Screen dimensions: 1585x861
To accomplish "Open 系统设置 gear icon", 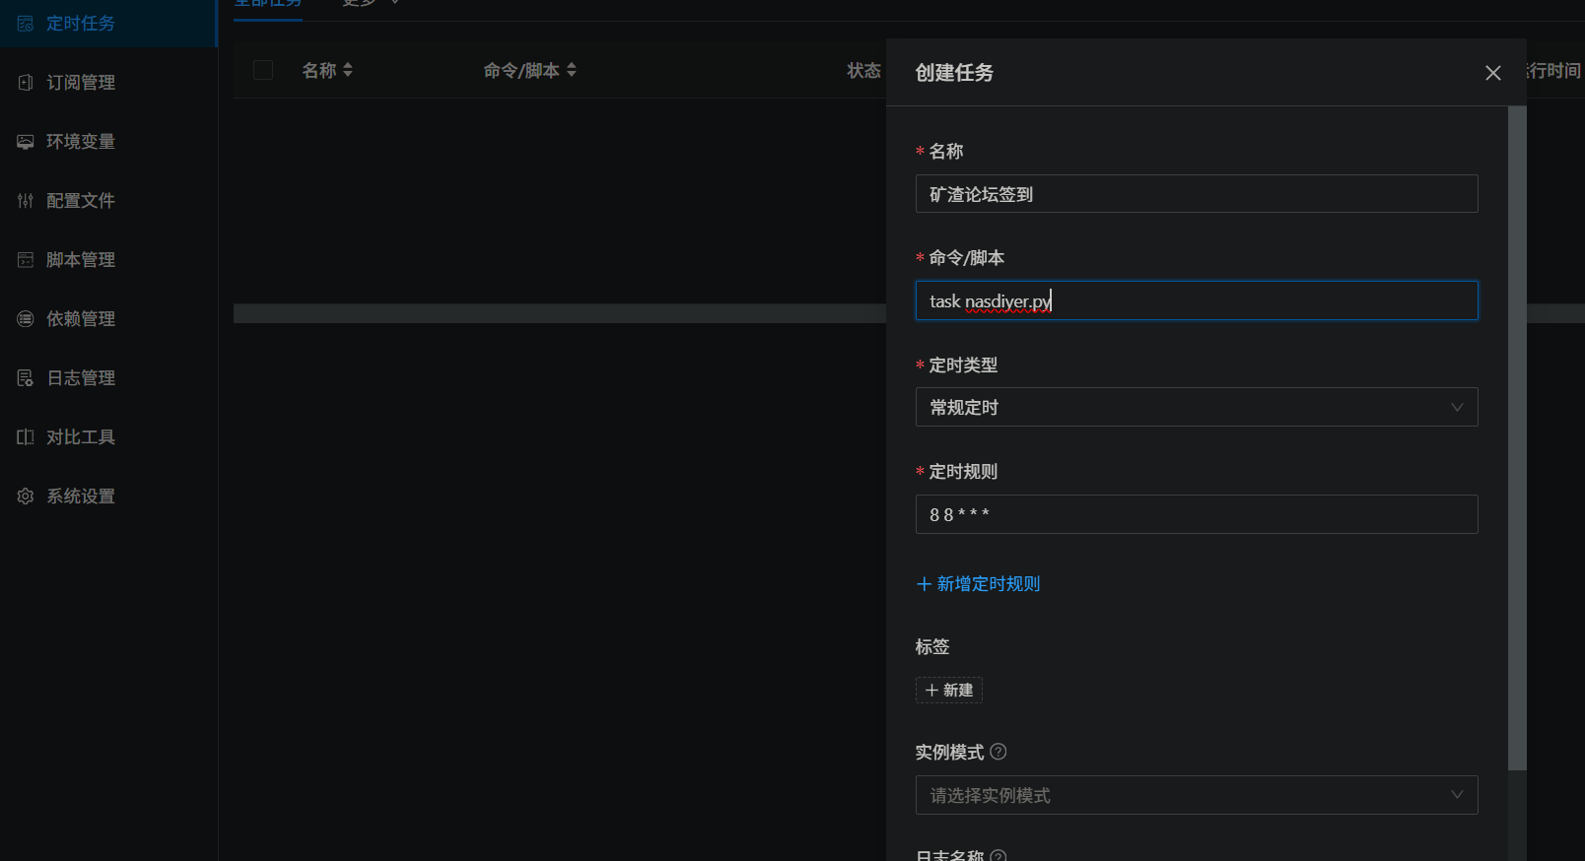I will [26, 497].
